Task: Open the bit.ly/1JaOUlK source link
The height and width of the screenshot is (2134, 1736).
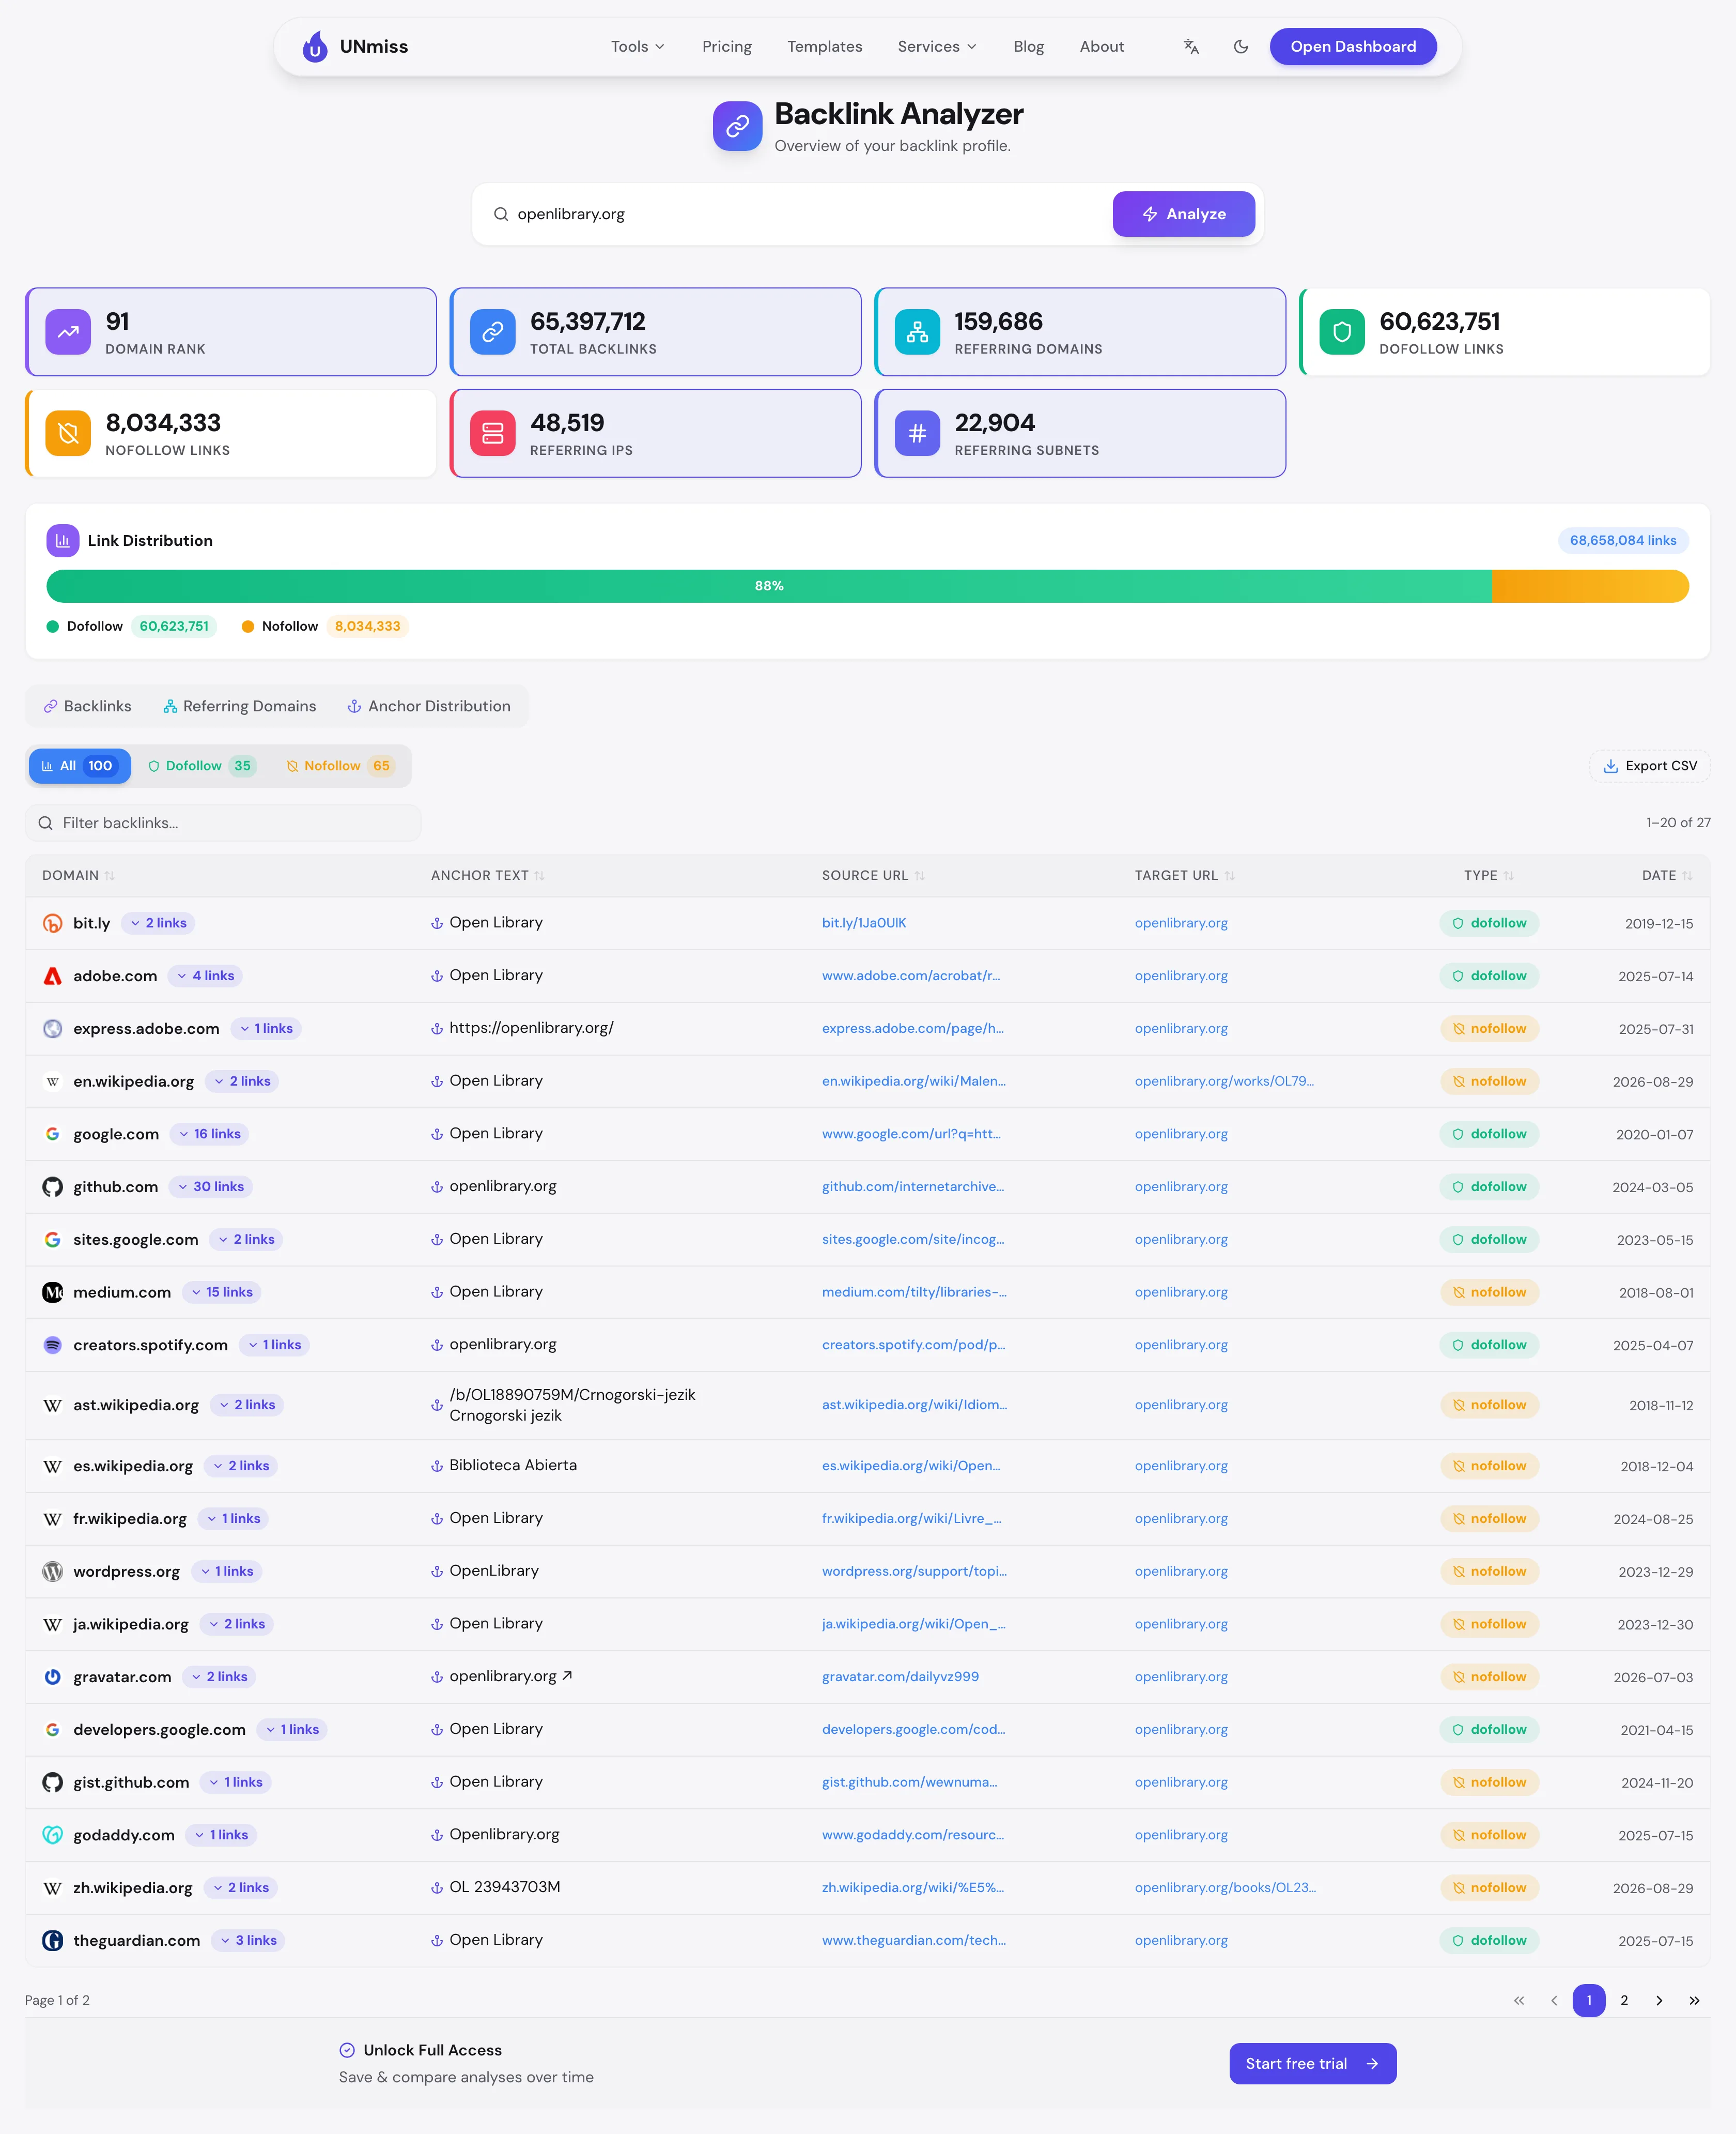Action: click(864, 923)
